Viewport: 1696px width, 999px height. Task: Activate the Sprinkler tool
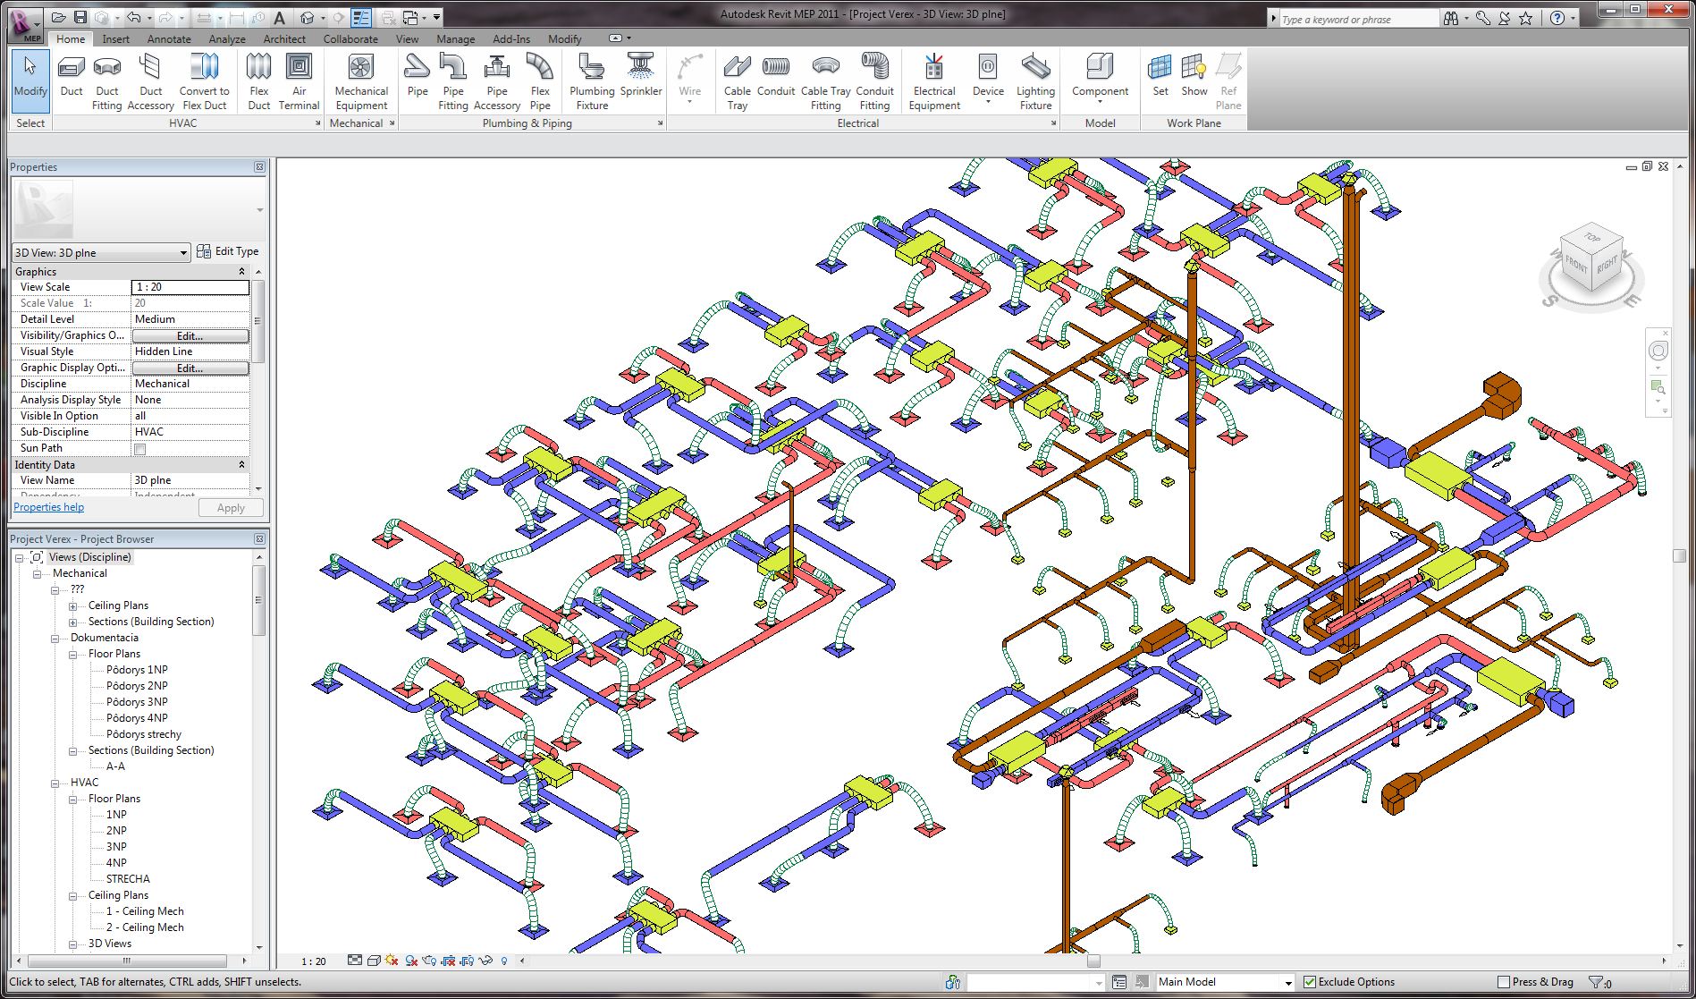[640, 76]
